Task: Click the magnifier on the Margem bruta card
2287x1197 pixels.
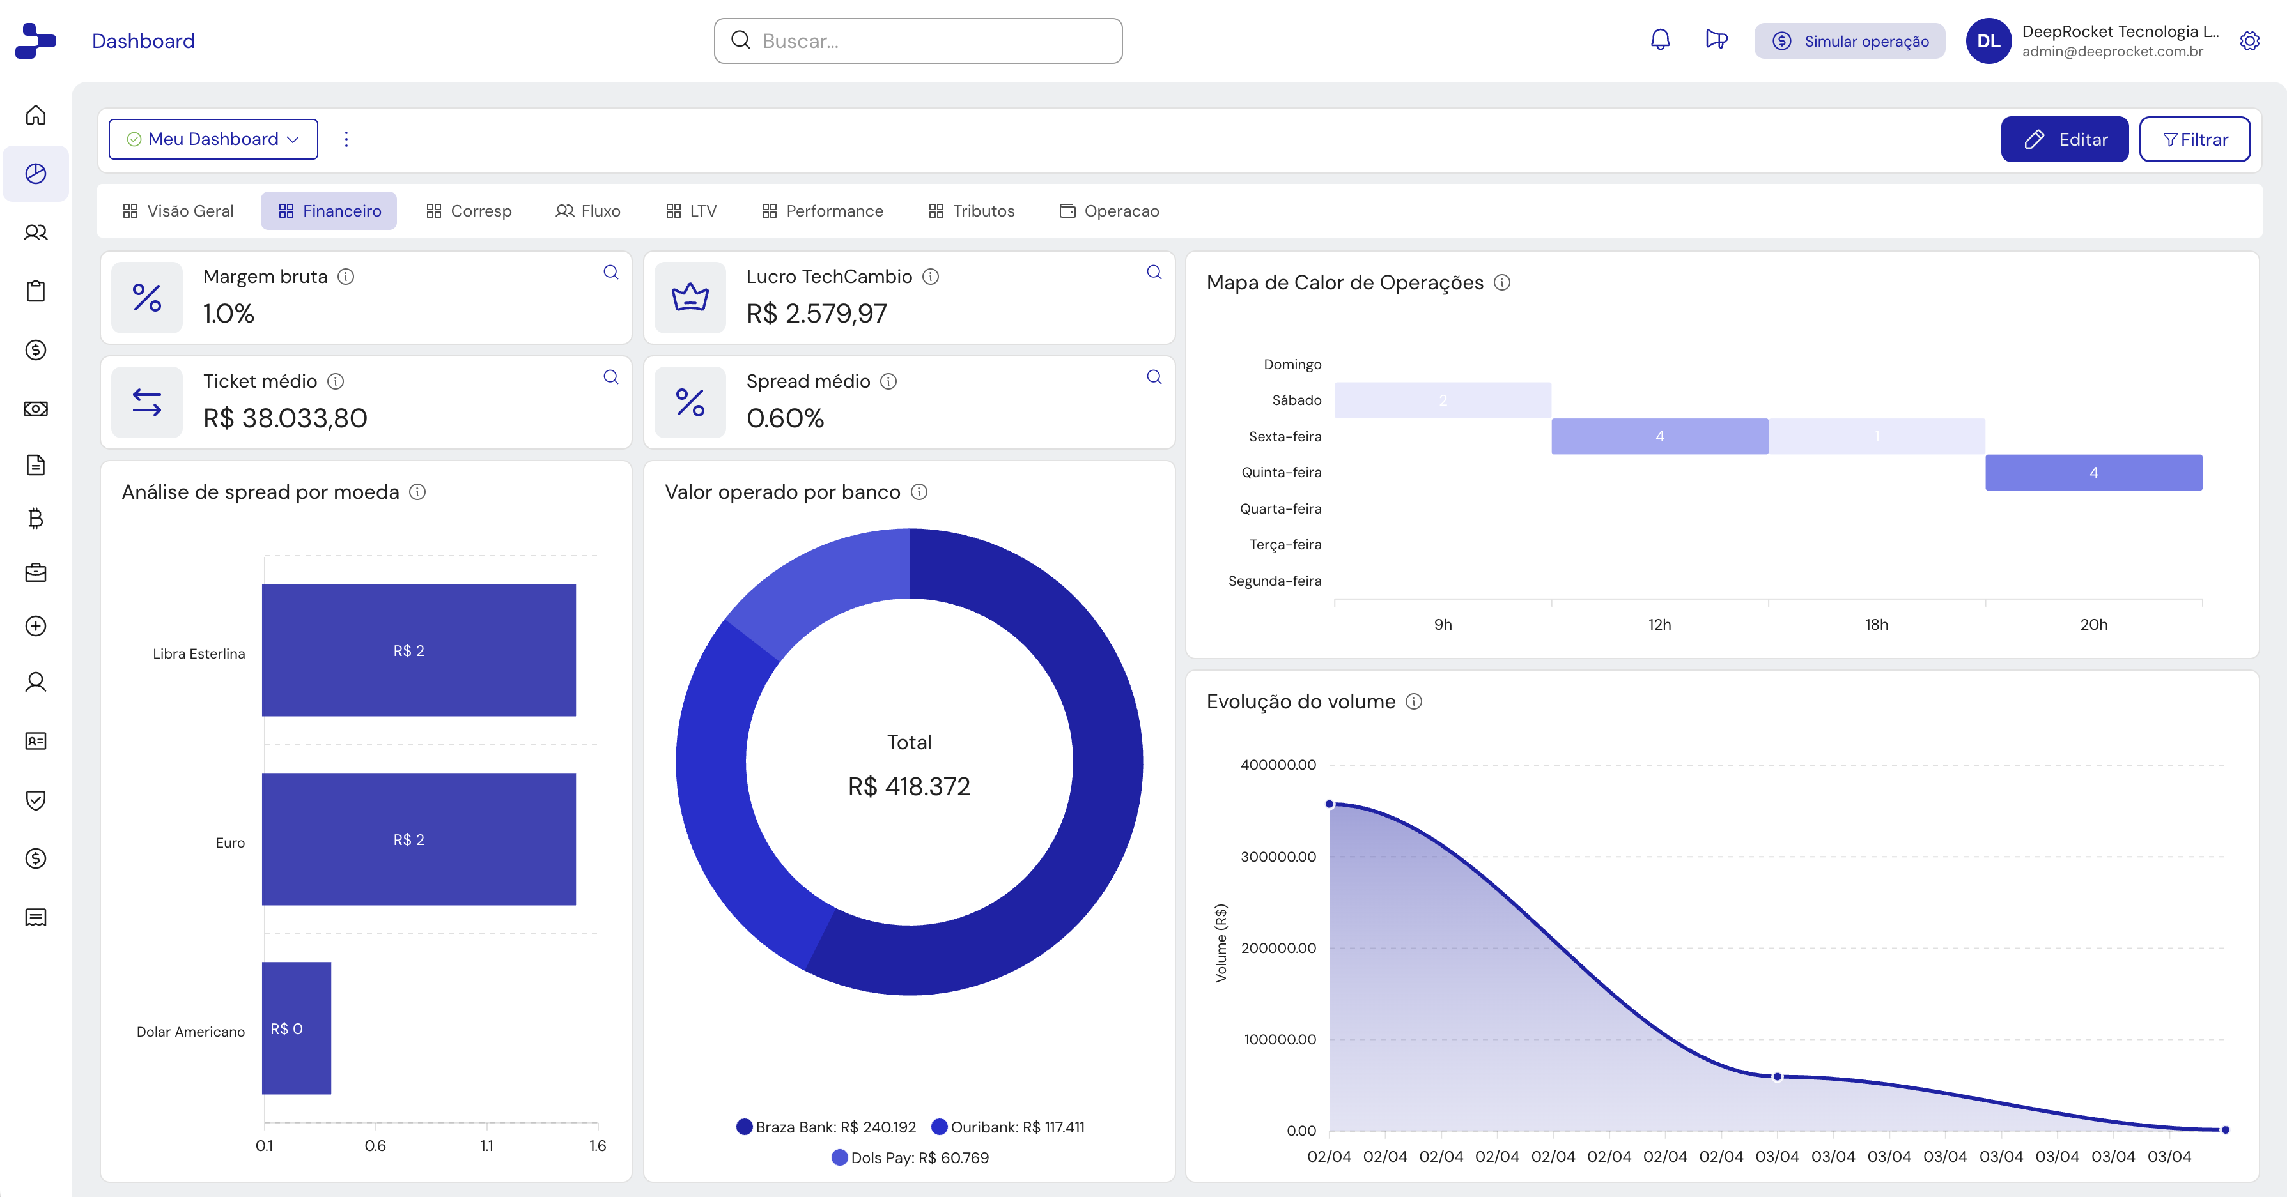Action: point(611,272)
